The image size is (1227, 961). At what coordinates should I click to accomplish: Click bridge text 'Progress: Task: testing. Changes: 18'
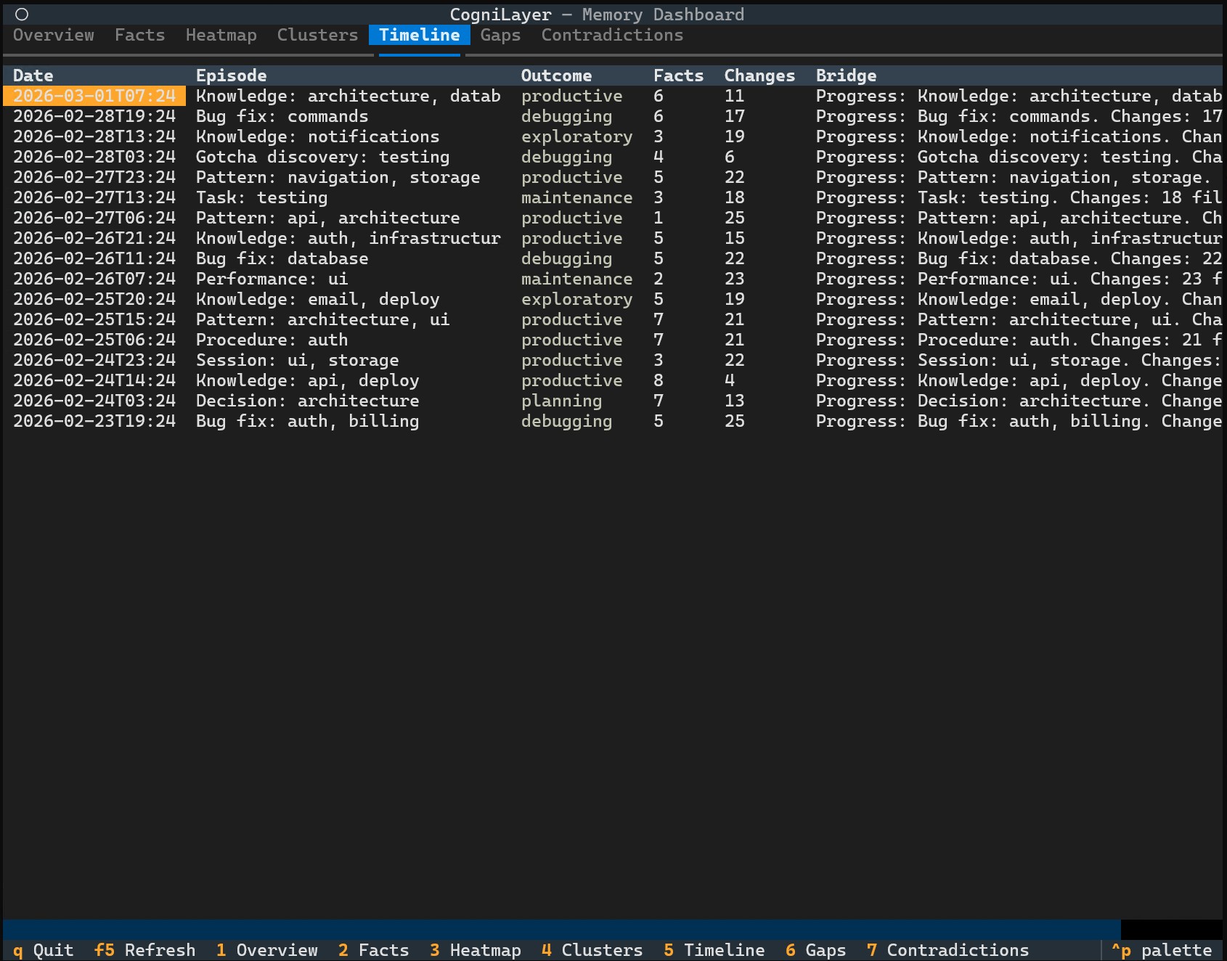coord(999,197)
